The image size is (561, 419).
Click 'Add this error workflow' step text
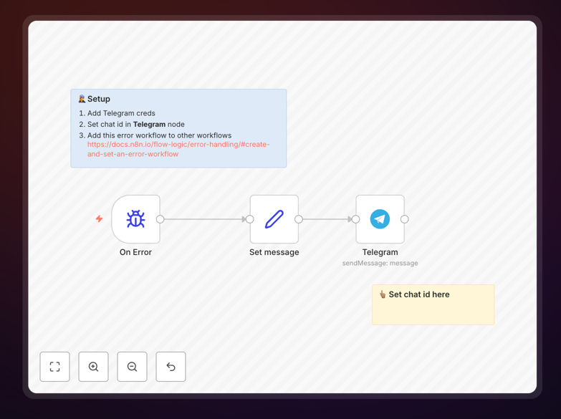pos(159,135)
